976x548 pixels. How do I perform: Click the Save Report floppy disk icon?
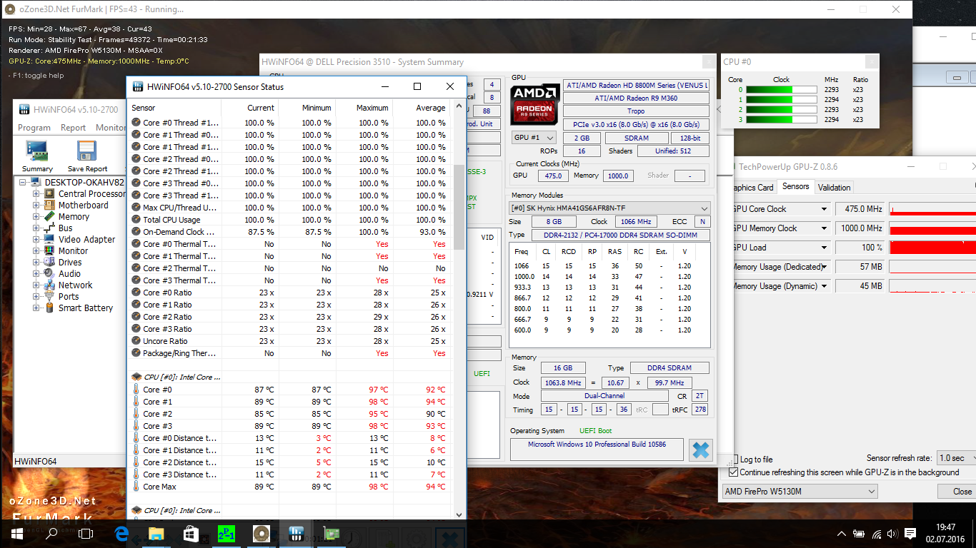(x=87, y=156)
